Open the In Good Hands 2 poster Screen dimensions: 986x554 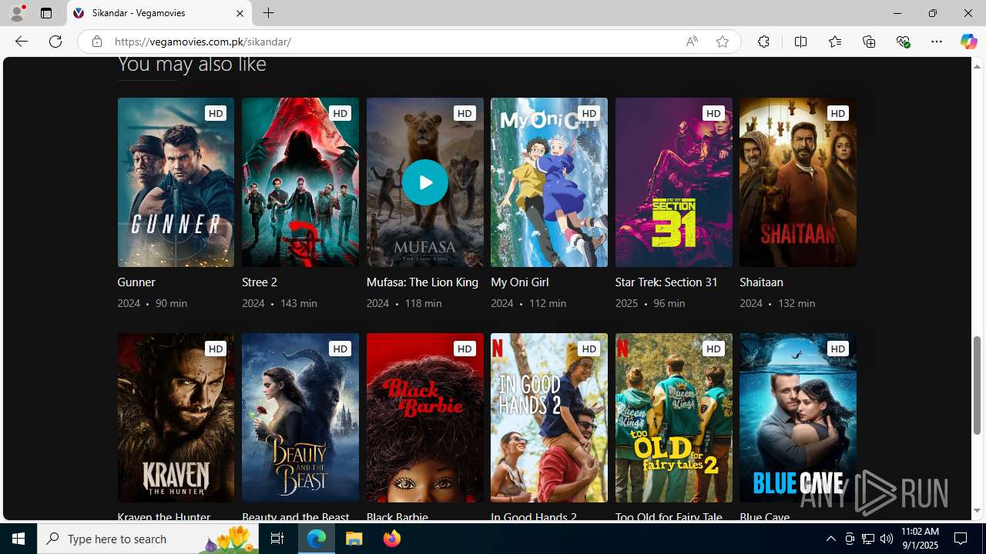coord(549,418)
